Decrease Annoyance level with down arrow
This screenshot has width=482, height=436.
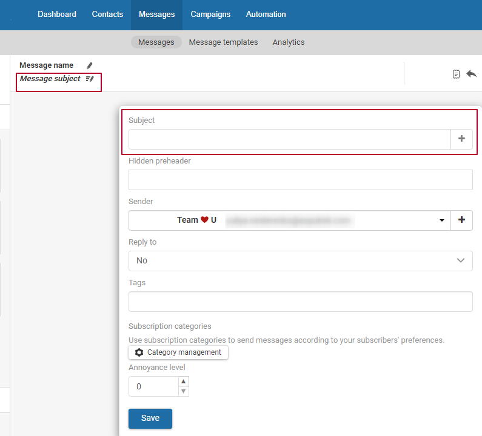(184, 391)
